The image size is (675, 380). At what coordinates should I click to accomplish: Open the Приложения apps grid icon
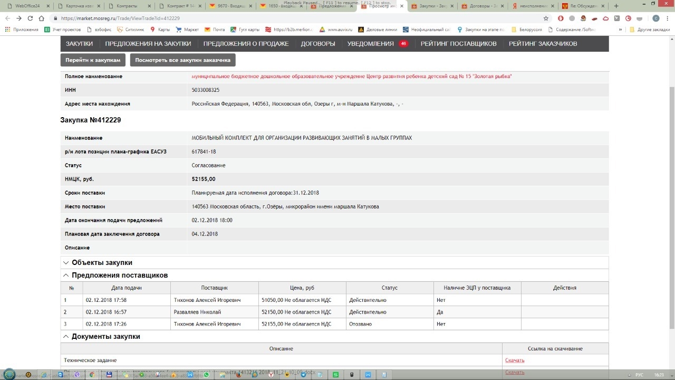point(7,30)
